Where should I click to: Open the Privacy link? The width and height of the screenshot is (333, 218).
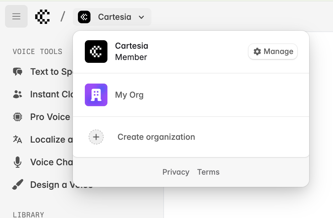click(176, 172)
